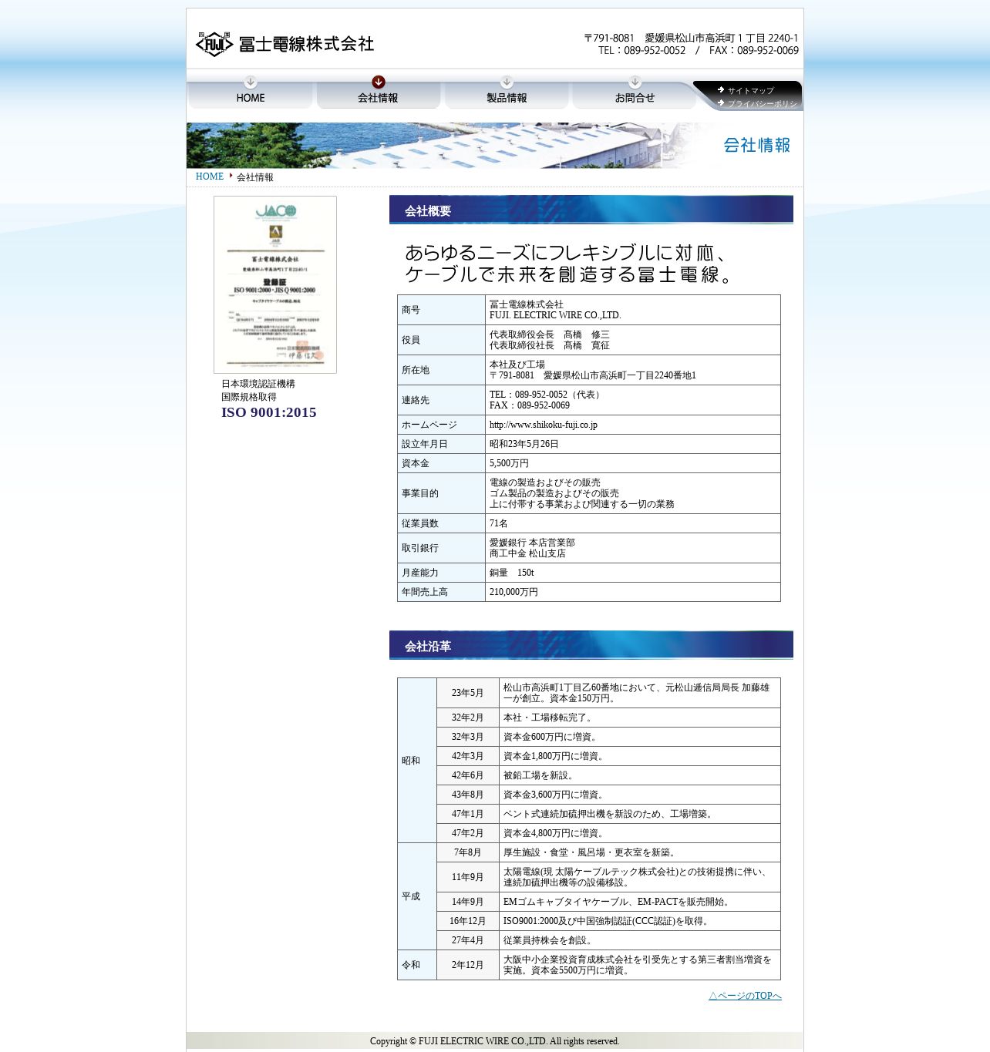
Task: Click the down-arrow icon above 製品情報
Action: (507, 82)
